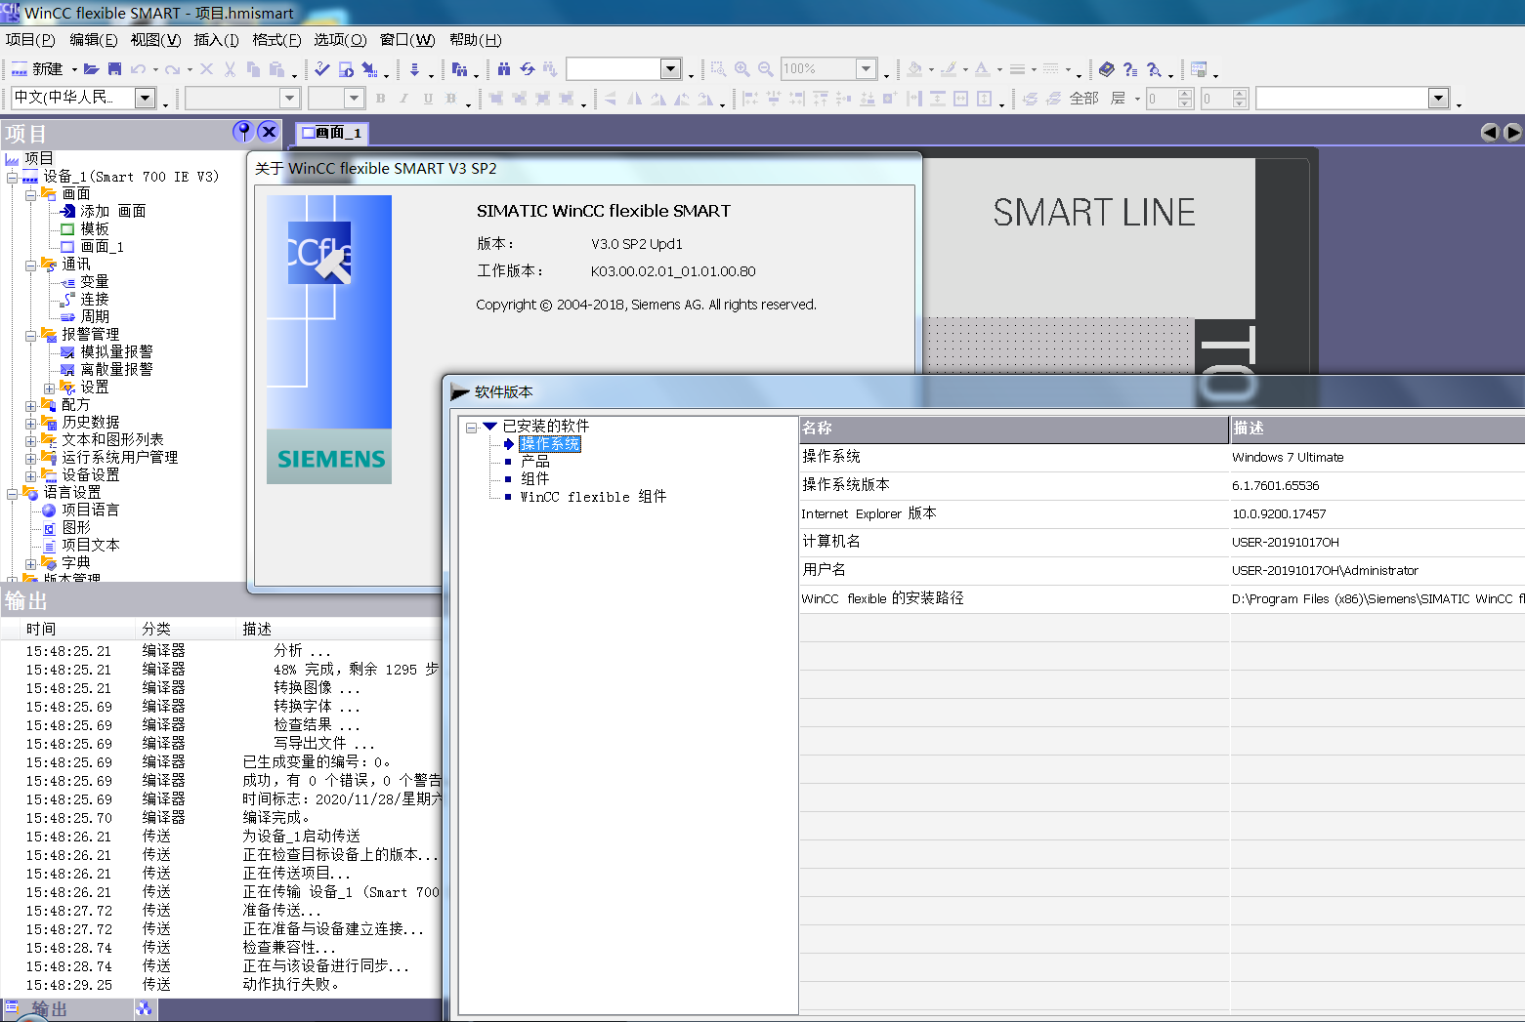Click the 新建 button in the toolbar

[38, 69]
